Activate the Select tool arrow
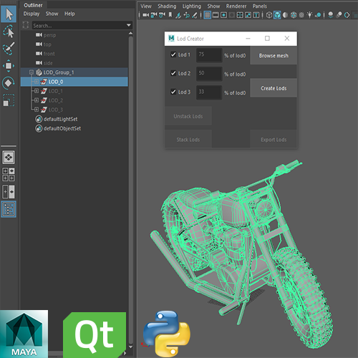The height and width of the screenshot is (358, 358). [9, 14]
